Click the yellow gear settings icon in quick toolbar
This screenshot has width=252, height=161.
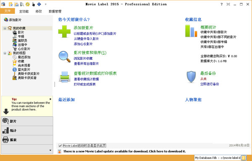28,4
